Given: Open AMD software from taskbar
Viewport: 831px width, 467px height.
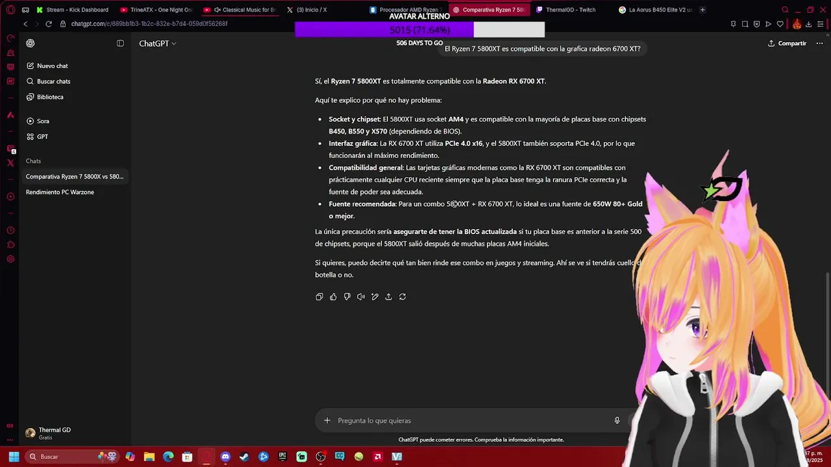Looking at the screenshot, I should [x=378, y=457].
